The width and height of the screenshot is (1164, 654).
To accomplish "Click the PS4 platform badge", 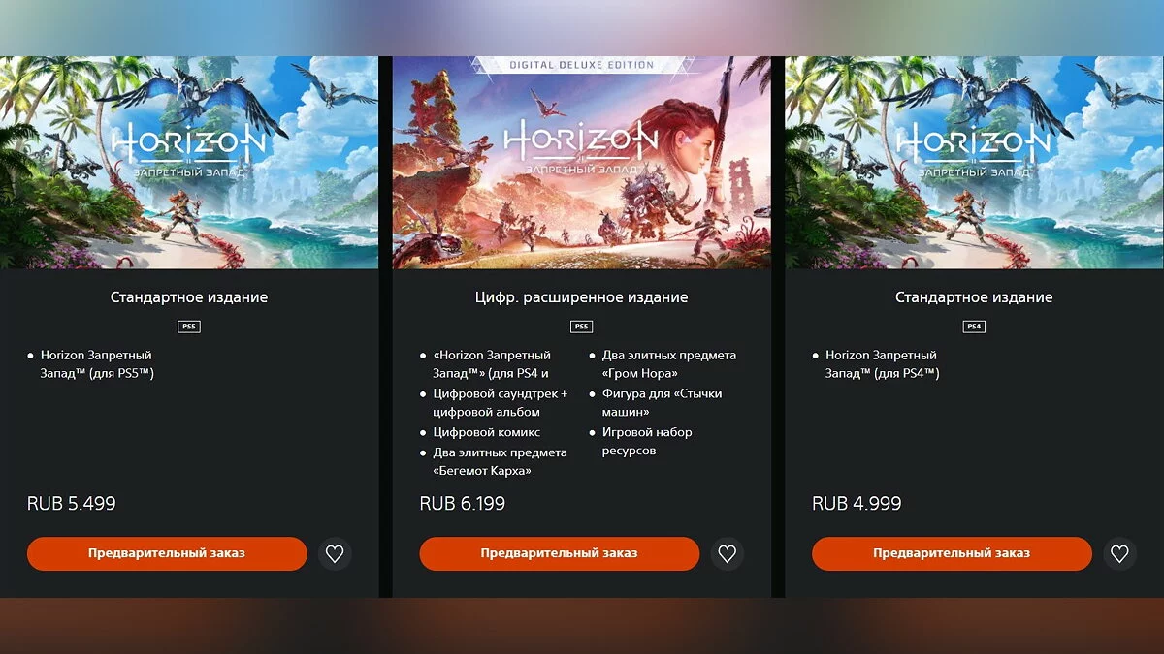I will pyautogui.click(x=974, y=327).
